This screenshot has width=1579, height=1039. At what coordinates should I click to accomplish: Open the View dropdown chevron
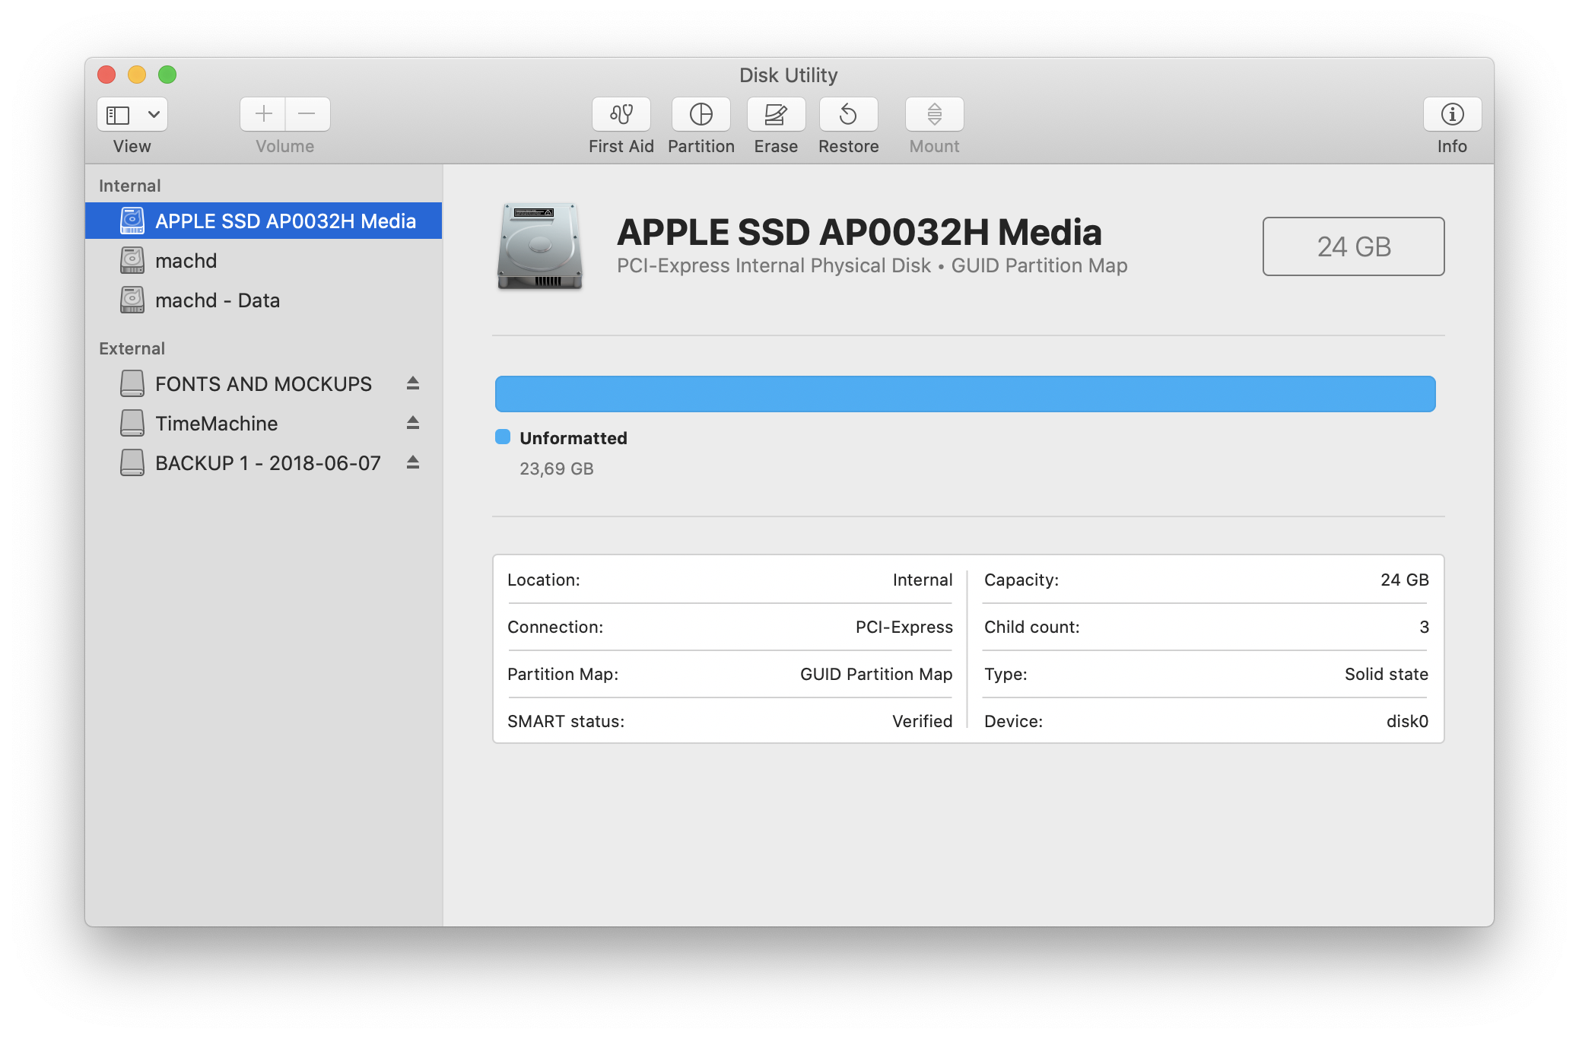pos(154,114)
